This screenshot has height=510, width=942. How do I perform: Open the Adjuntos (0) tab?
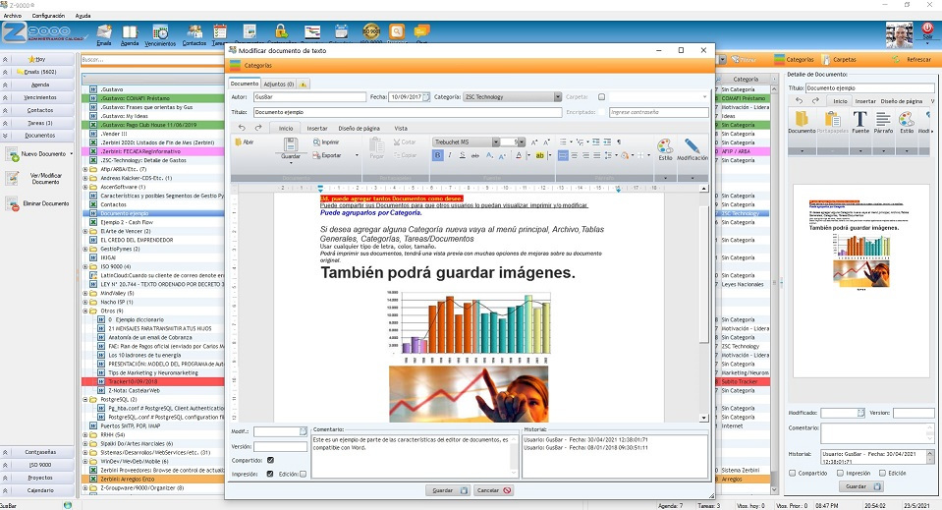coord(280,84)
